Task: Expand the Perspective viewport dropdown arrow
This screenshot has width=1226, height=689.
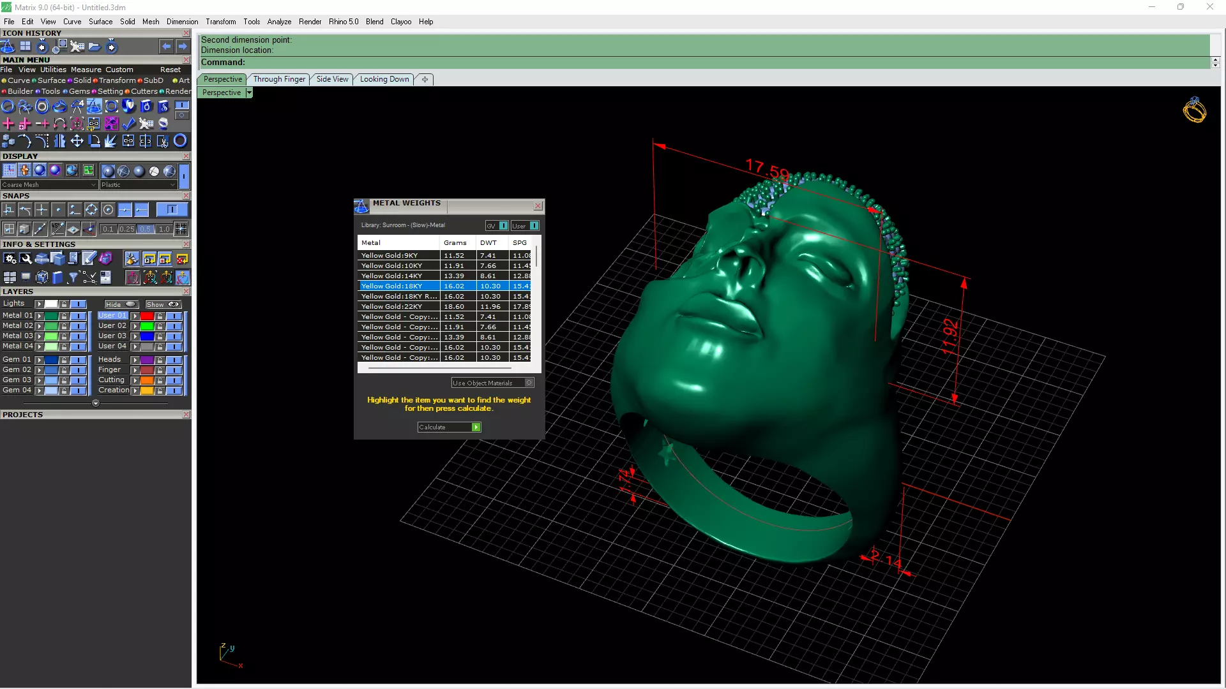Action: click(249, 93)
